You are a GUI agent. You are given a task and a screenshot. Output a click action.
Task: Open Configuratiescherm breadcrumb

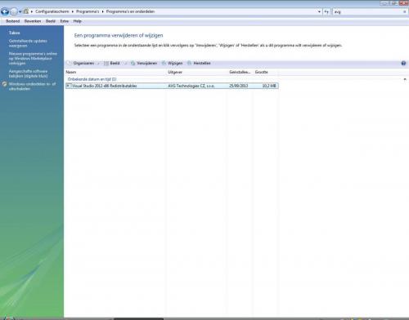click(52, 11)
